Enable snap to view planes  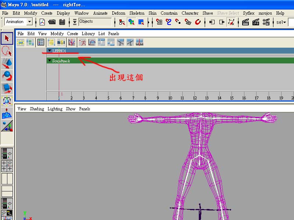tap(188, 22)
